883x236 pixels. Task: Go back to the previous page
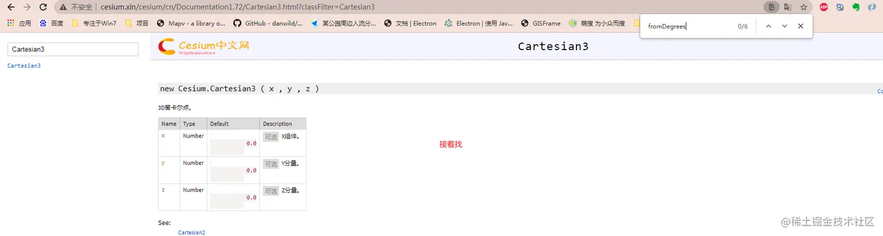[x=11, y=7]
